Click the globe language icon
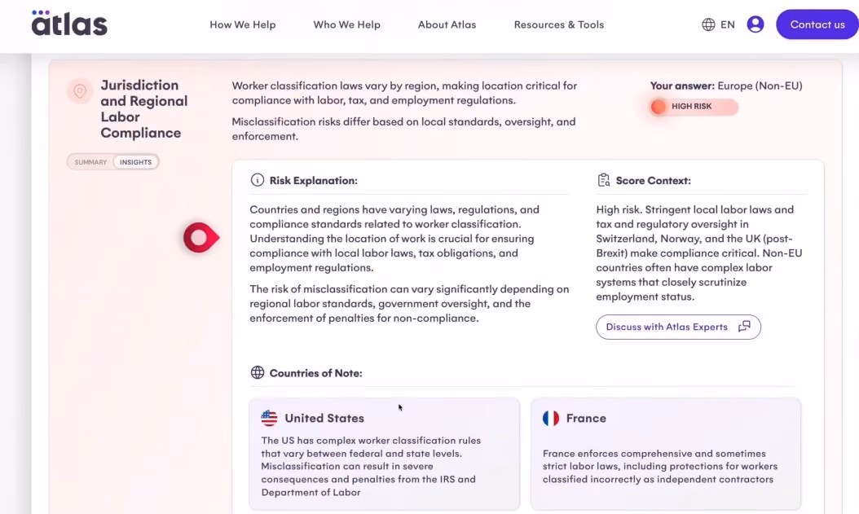This screenshot has height=514, width=859. coord(708,24)
